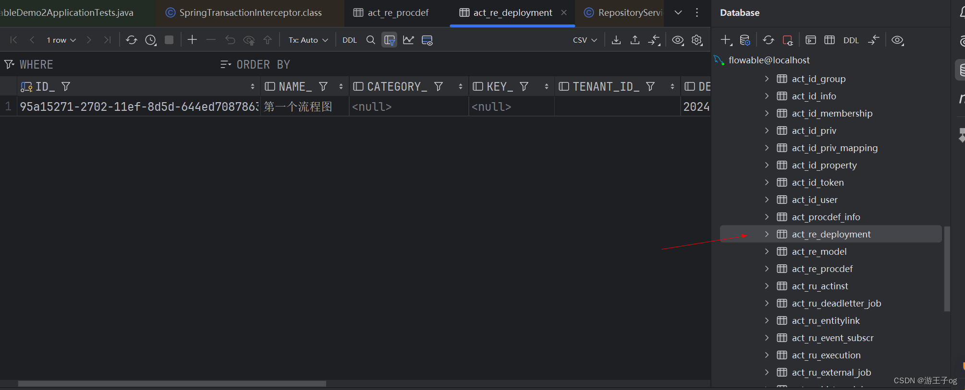Open data source properties icon
965x390 pixels.
pyautogui.click(x=745, y=40)
